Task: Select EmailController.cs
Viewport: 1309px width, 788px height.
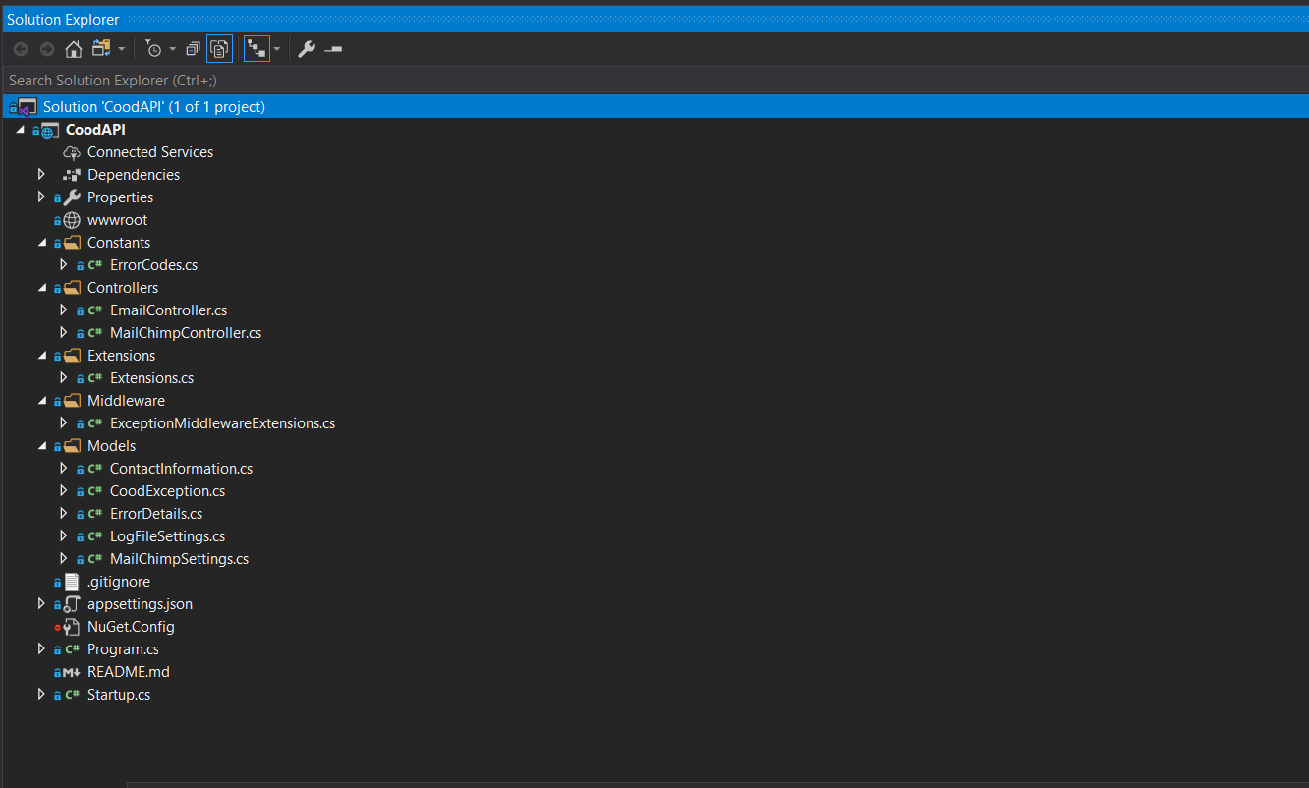Action: coord(168,310)
